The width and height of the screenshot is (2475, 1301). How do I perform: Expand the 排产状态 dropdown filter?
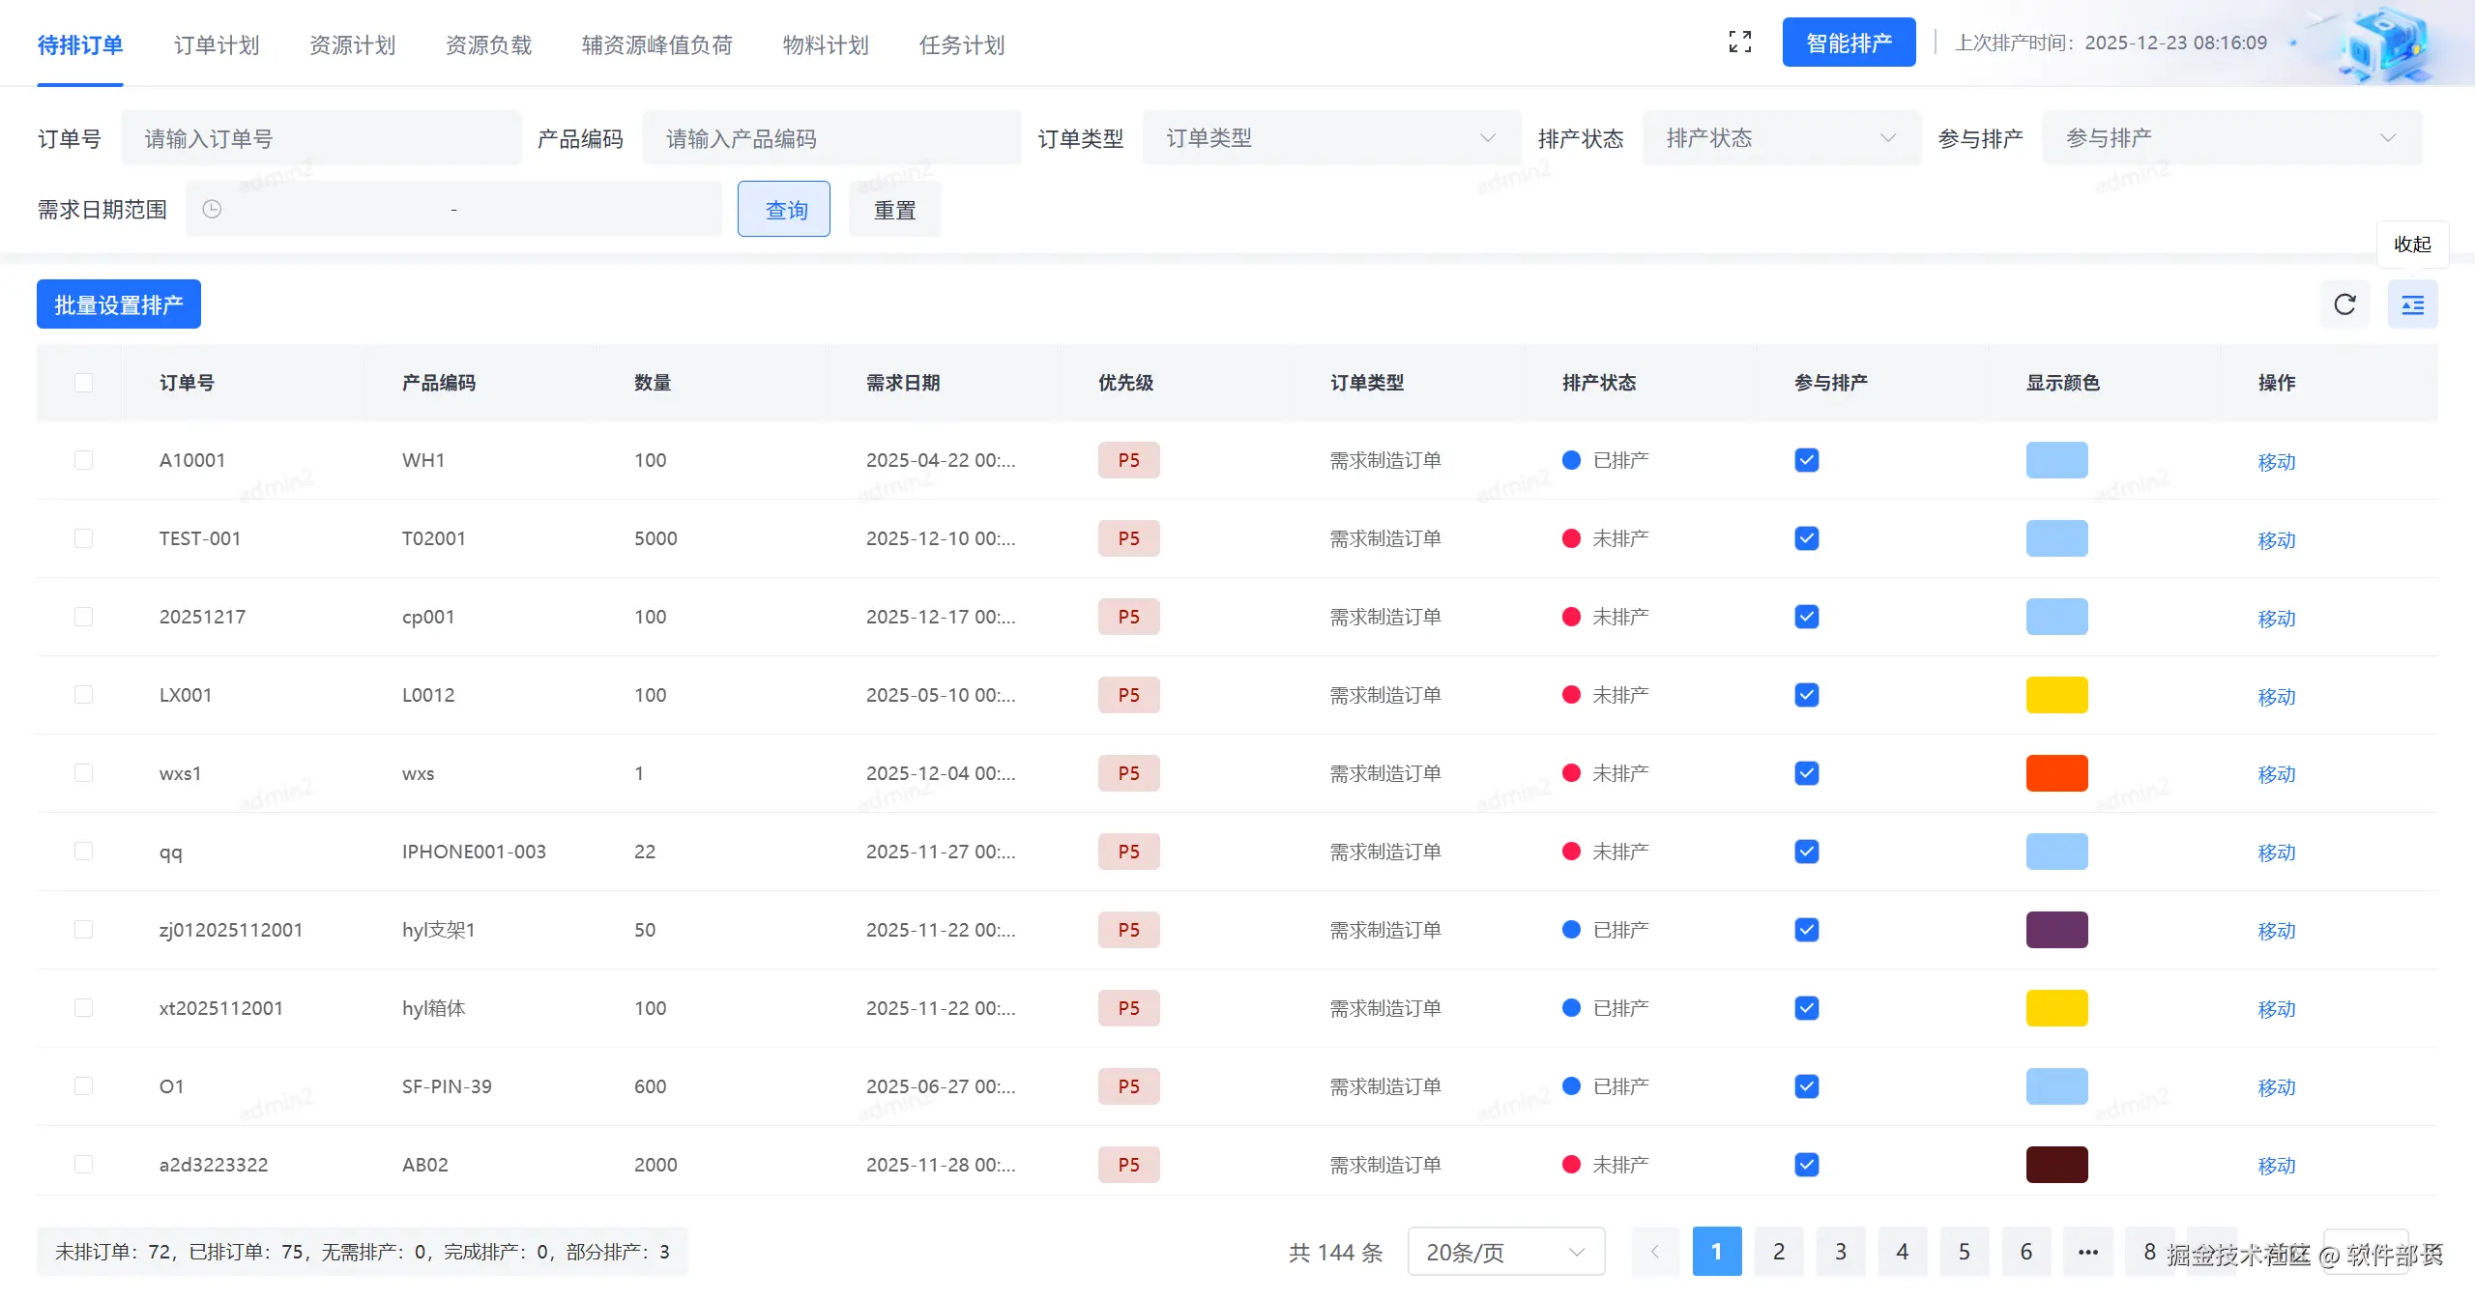click(1780, 138)
